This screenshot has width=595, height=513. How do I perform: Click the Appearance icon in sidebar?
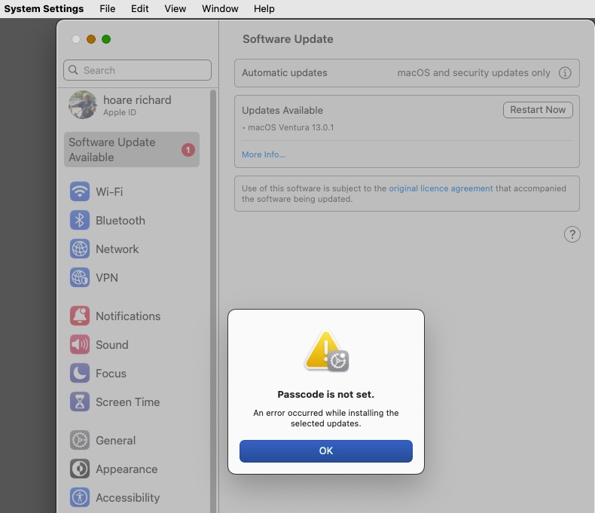[80, 469]
